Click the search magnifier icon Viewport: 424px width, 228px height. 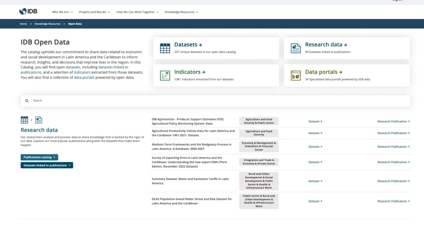[x=27, y=101]
